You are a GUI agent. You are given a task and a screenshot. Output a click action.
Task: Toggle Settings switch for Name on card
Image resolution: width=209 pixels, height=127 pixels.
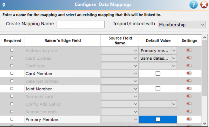(x=189, y=96)
